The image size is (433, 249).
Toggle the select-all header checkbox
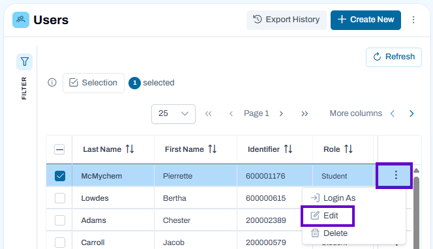point(59,149)
